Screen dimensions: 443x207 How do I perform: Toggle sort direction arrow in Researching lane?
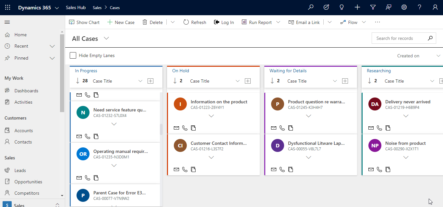point(369,81)
